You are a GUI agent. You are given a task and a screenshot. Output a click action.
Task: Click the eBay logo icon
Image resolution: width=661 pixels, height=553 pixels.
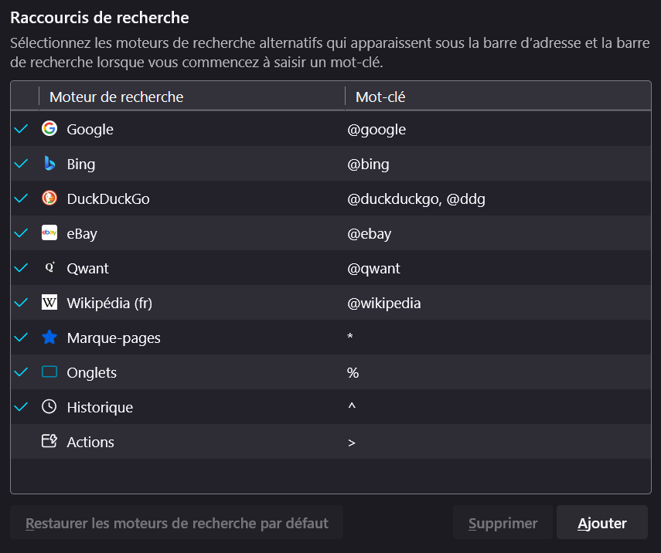[x=49, y=233]
